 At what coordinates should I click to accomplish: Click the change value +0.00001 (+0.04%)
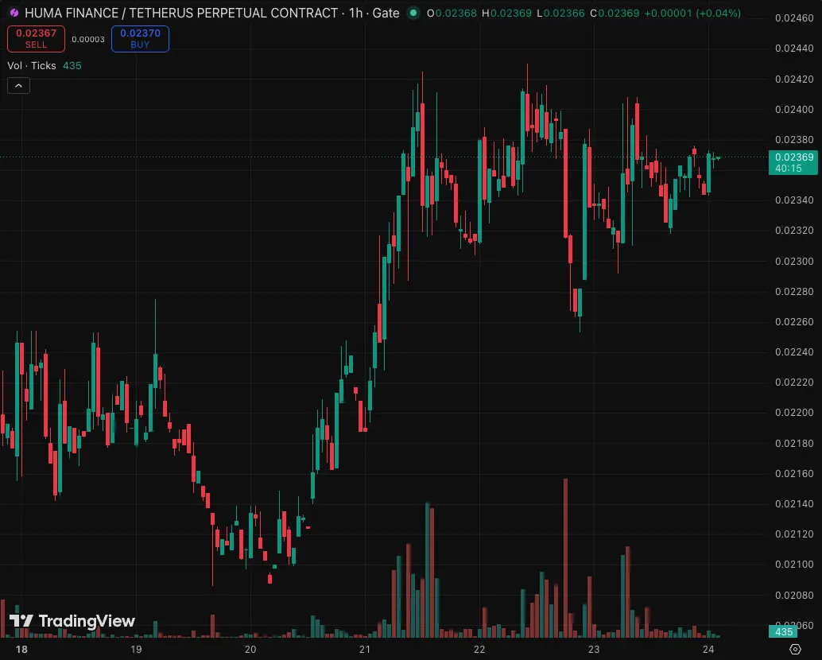coord(692,13)
